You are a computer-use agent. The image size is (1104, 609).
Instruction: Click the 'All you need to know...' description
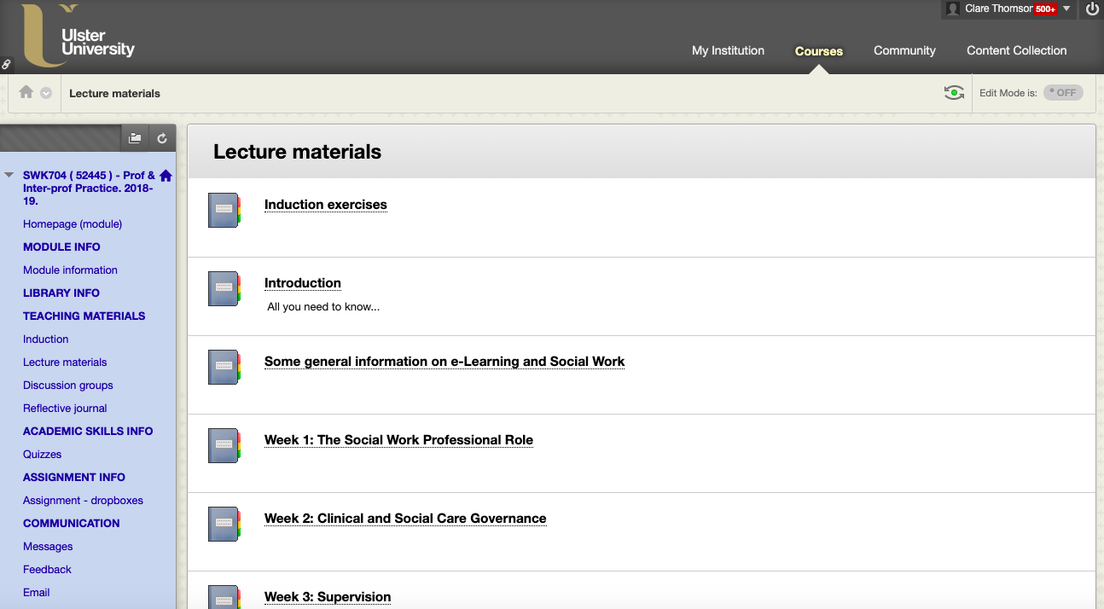pyautogui.click(x=323, y=307)
